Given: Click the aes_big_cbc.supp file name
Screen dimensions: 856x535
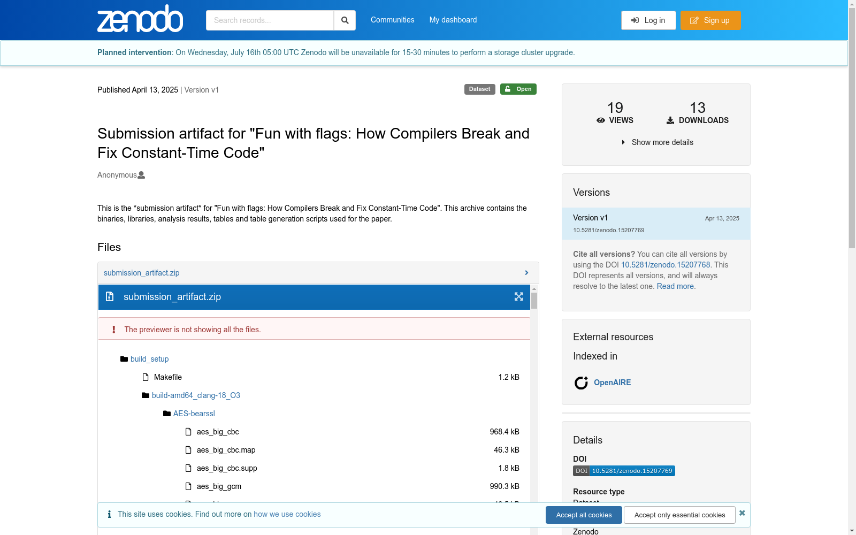Looking at the screenshot, I should (227, 468).
